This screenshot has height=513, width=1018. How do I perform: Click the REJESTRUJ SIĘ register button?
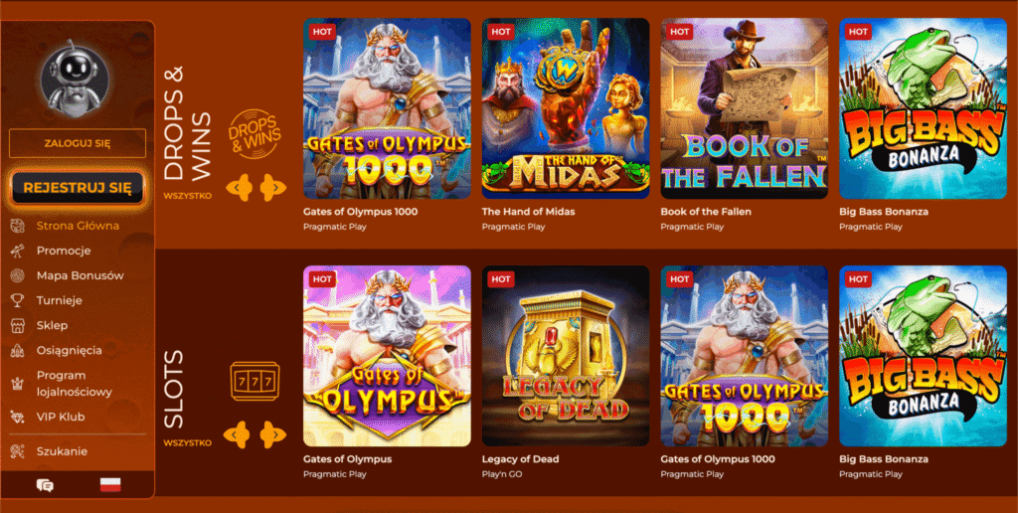pos(78,188)
